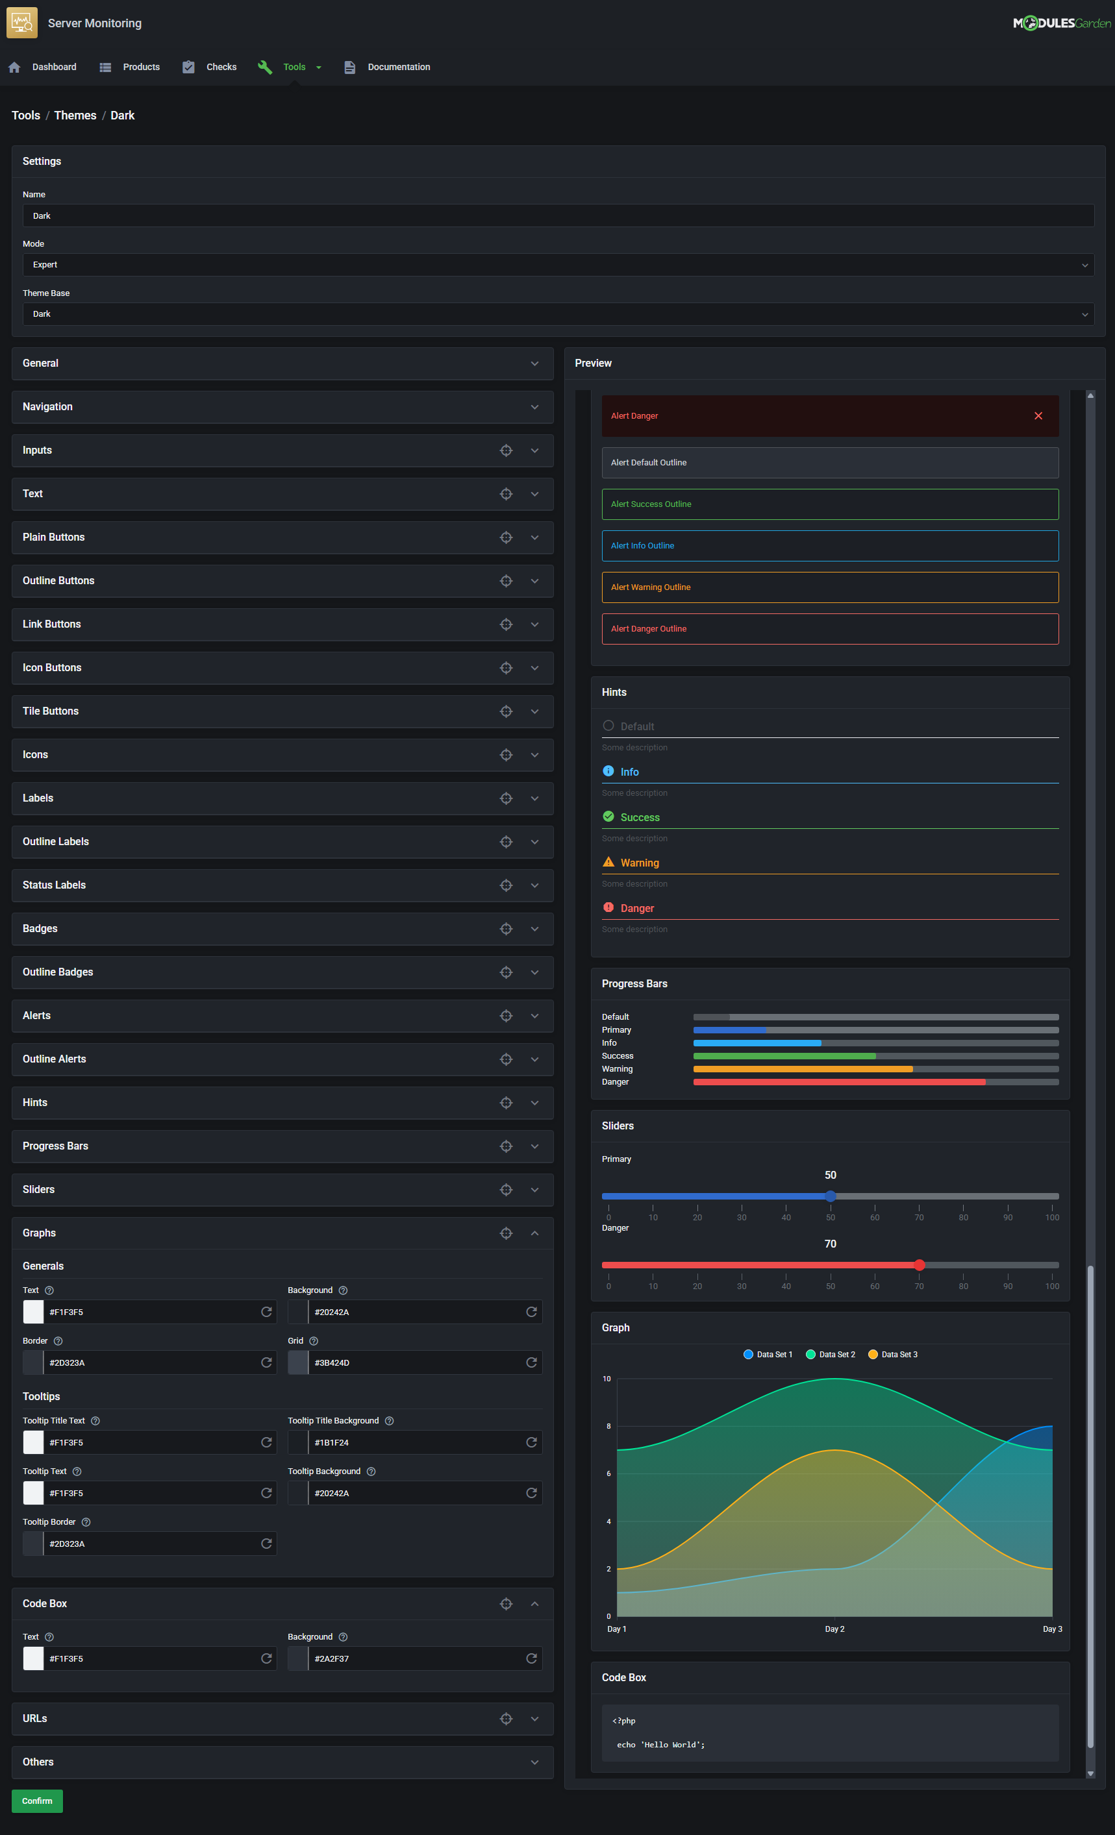Click the Products list icon
The image size is (1115, 1835).
click(x=105, y=67)
